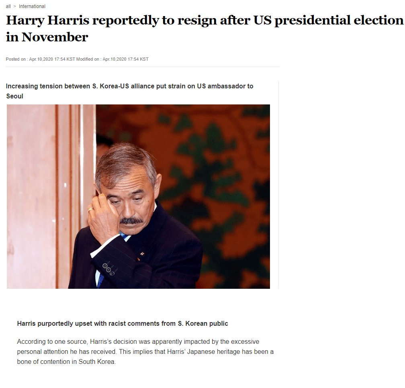
Task: Open the International category breadcrumb
Action: coord(32,6)
